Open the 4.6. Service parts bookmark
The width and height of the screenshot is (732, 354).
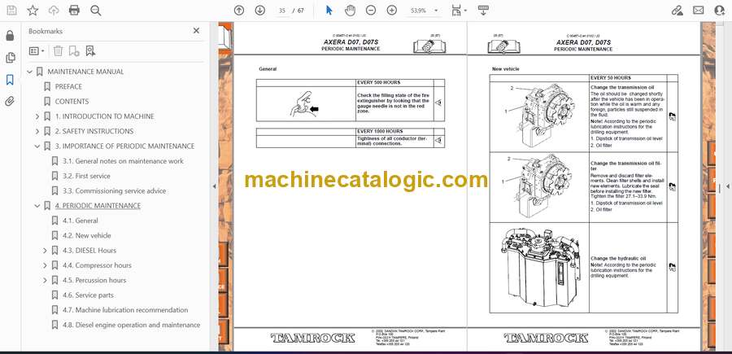(88, 295)
